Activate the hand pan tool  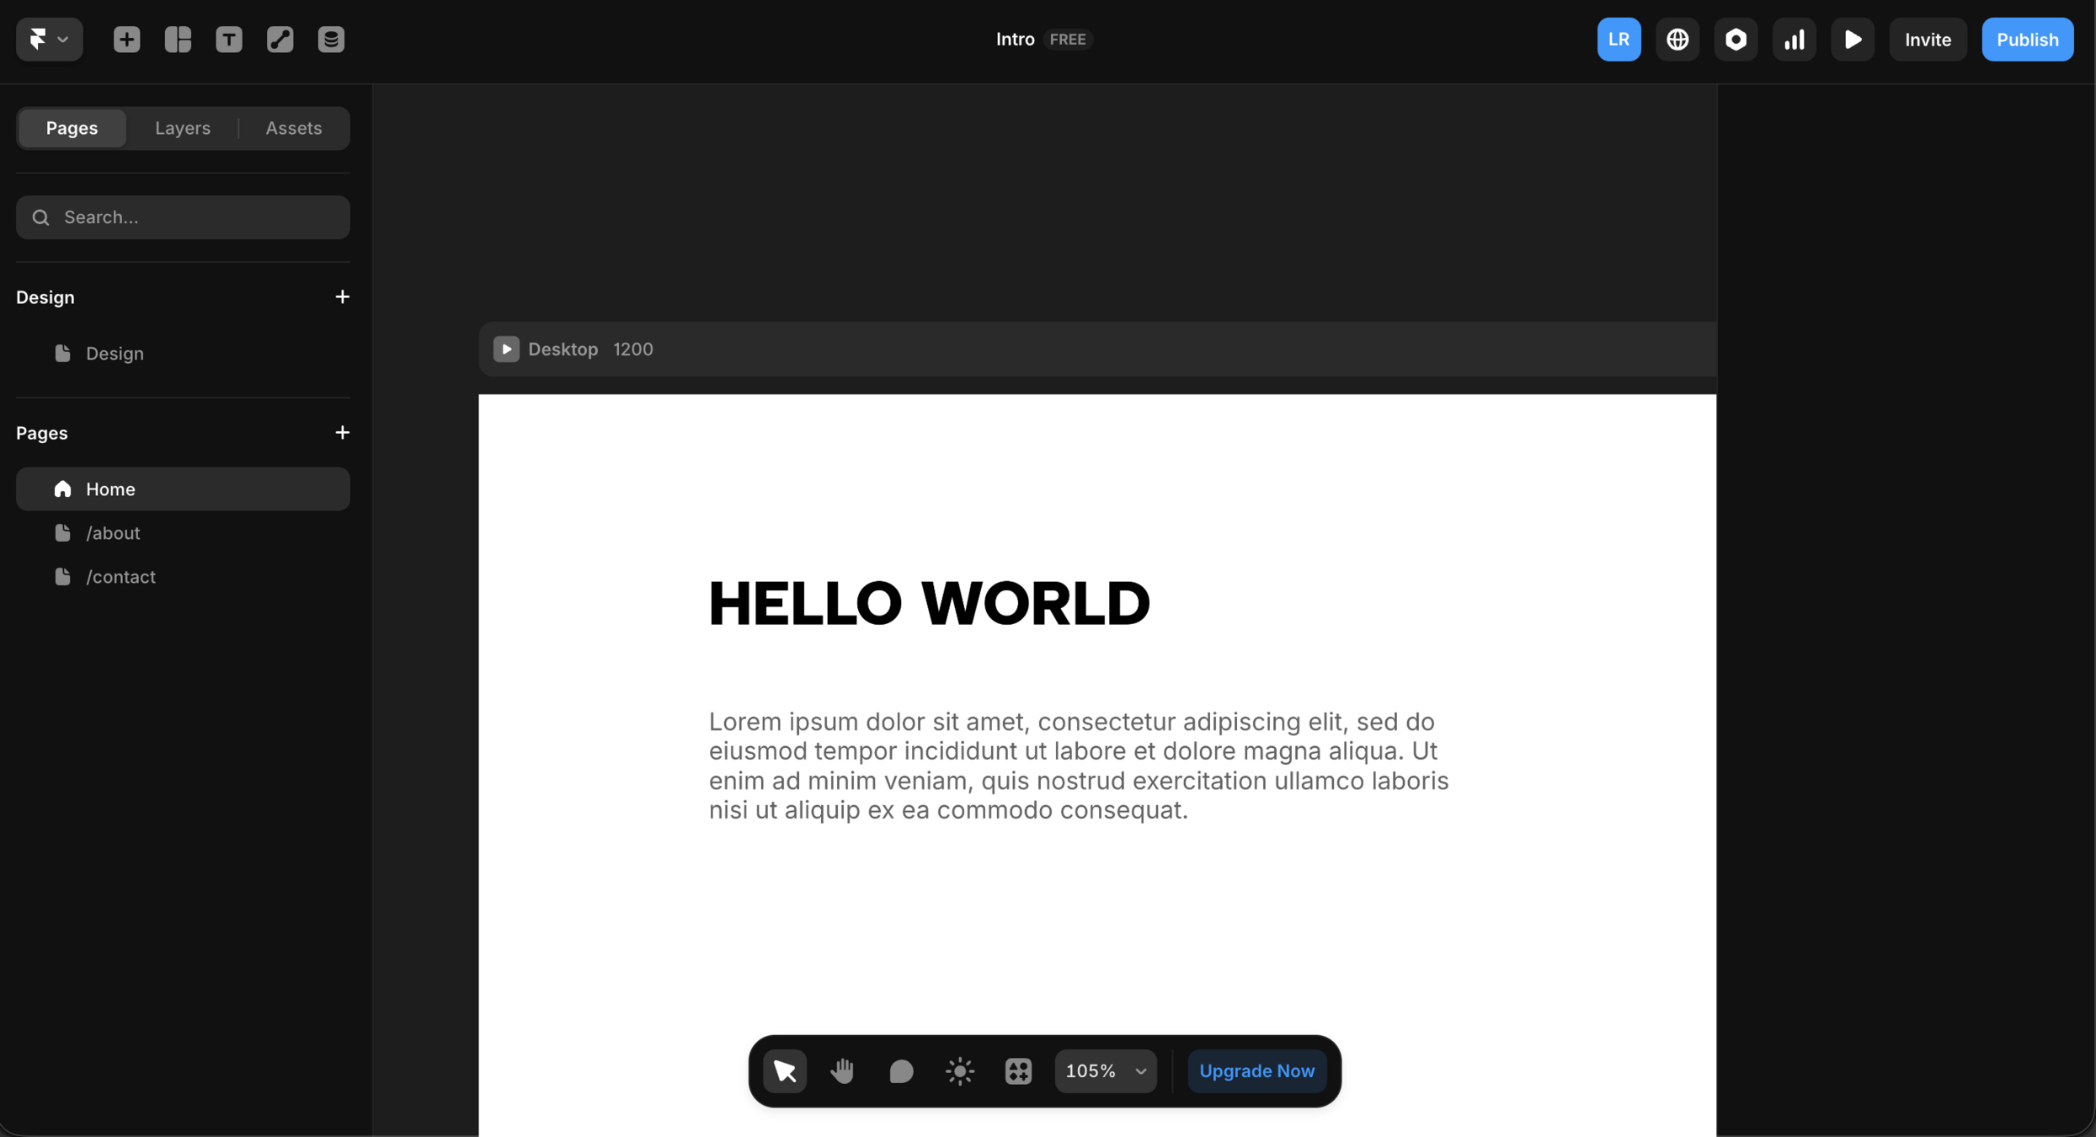(x=842, y=1071)
